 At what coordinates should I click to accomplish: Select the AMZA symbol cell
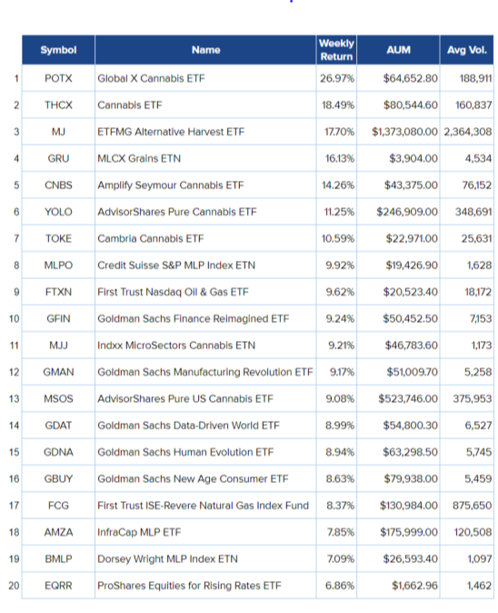coord(58,532)
